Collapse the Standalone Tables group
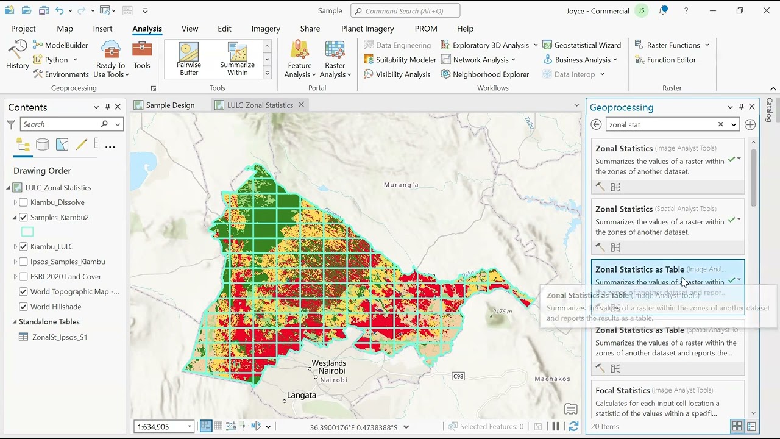This screenshot has height=439, width=780. click(15, 322)
